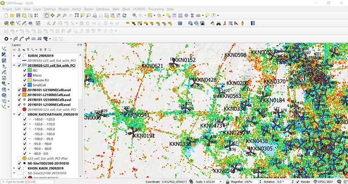Toggle SURIN_29092019 layer visibility
The image size is (348, 184).
19,56
